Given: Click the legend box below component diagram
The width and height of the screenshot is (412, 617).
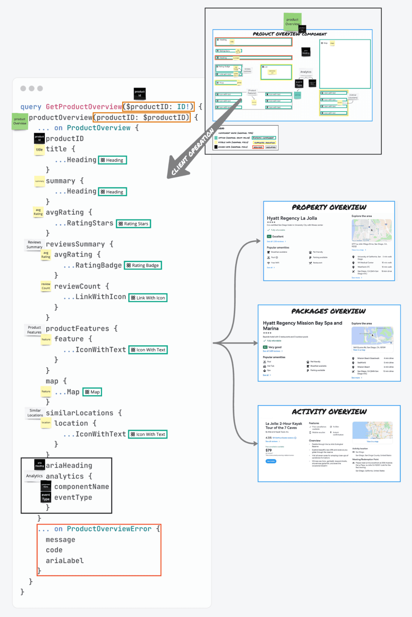Looking at the screenshot, I should pyautogui.click(x=246, y=138).
